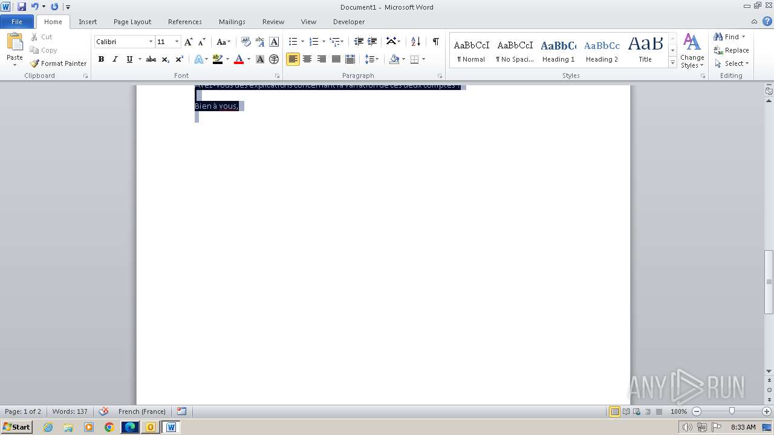Switch to the Mailings tab

coord(232,22)
